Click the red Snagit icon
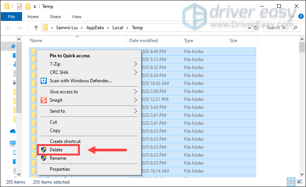Viewport: 306px width, 187px height. pos(43,100)
